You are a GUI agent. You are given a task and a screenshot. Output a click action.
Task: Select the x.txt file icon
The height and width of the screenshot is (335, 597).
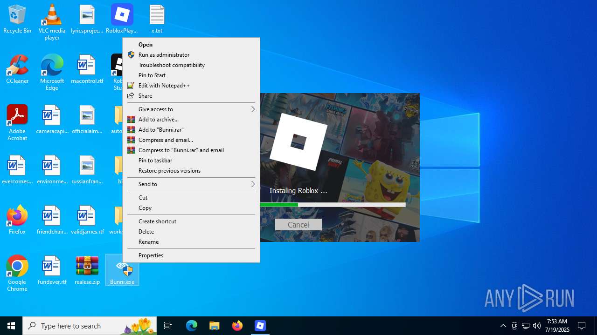(x=157, y=19)
